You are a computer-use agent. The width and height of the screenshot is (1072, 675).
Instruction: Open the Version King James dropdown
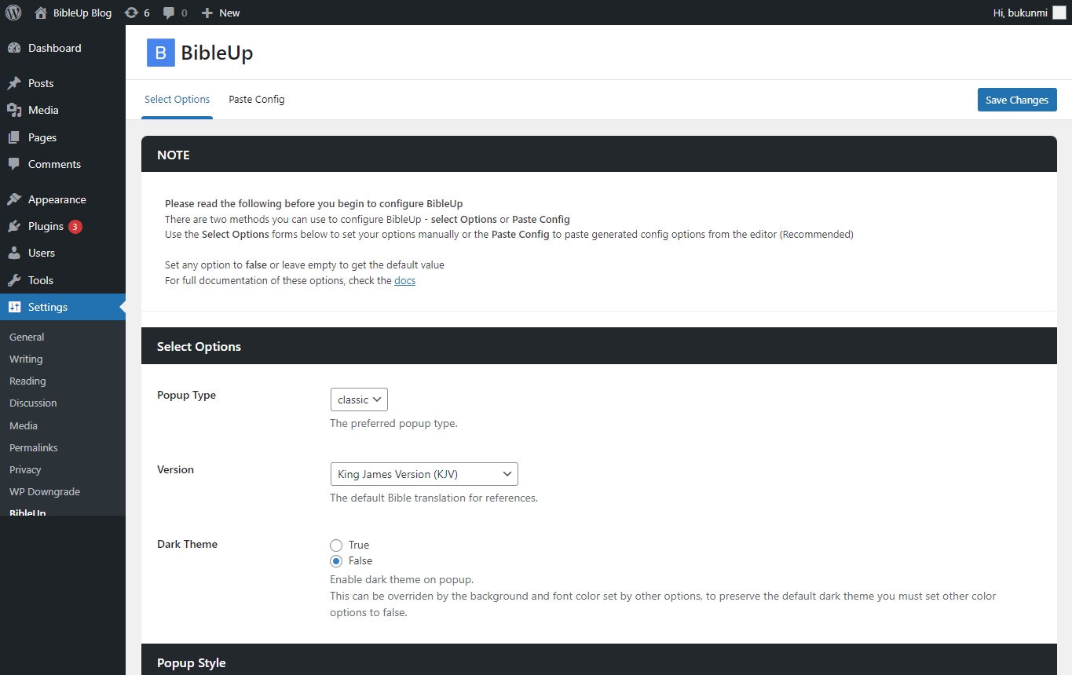(x=424, y=474)
